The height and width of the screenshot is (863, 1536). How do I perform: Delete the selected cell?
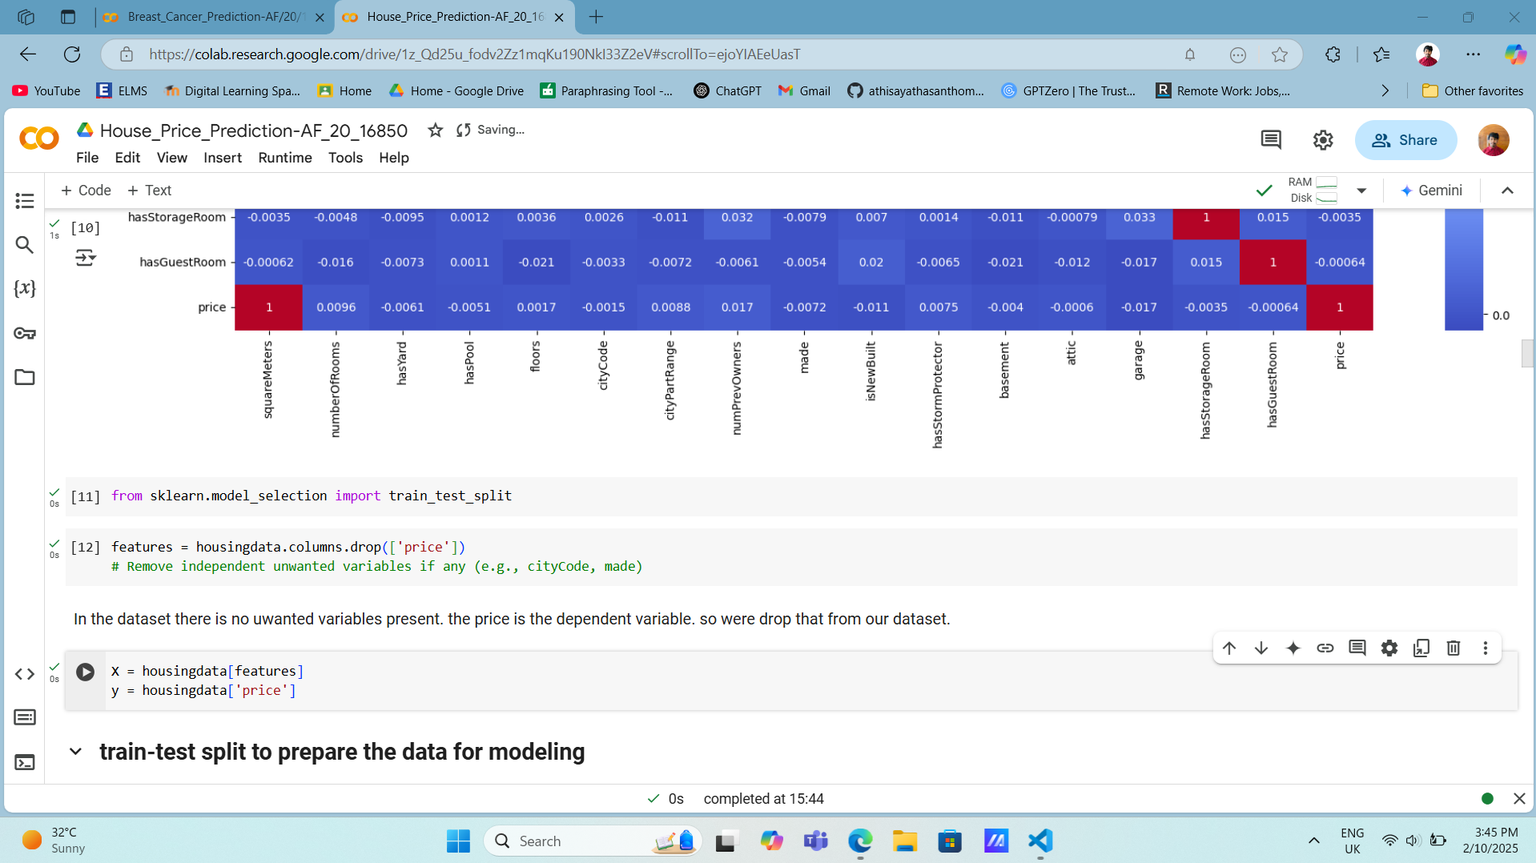tap(1454, 648)
